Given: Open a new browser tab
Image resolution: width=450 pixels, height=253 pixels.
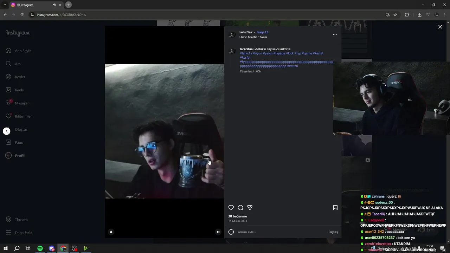Looking at the screenshot, I should click(x=69, y=5).
